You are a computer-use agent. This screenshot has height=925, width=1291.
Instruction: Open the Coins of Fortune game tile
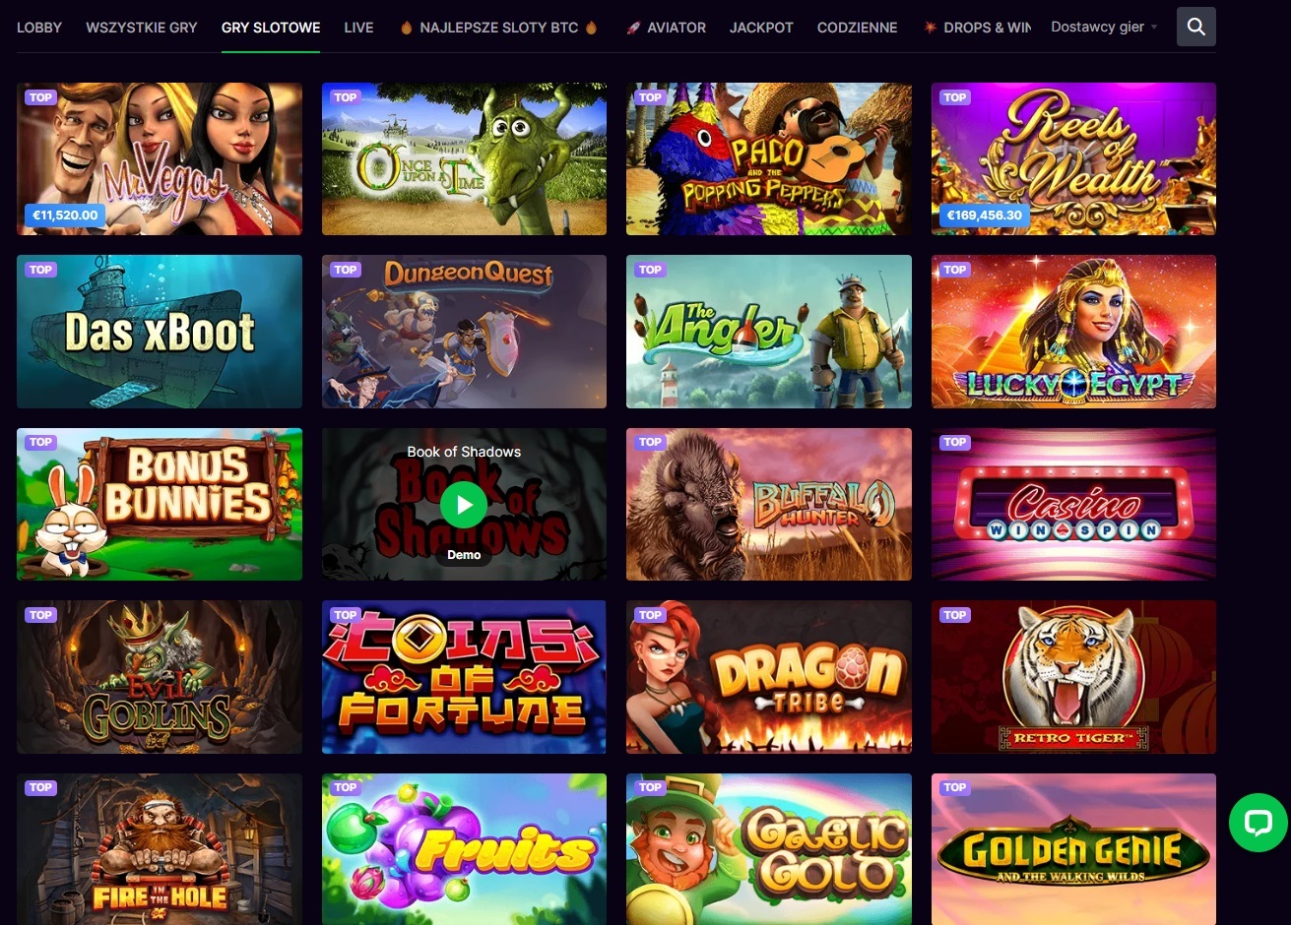tap(464, 677)
